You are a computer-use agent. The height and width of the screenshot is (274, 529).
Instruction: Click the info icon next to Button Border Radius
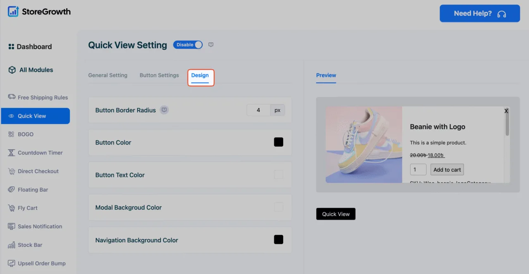[164, 110]
